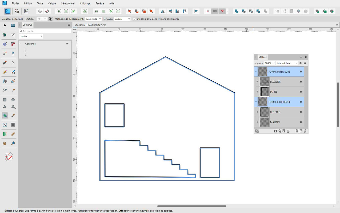Open the Opacité 100 % dropdown

(269, 63)
